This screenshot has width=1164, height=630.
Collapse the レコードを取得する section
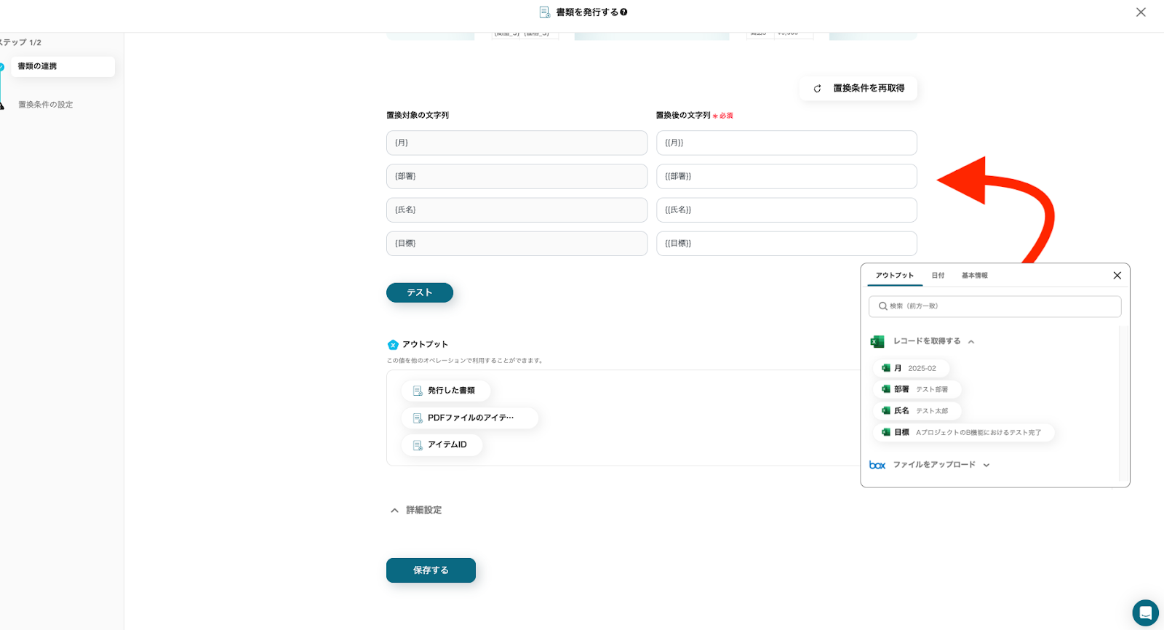pos(971,341)
